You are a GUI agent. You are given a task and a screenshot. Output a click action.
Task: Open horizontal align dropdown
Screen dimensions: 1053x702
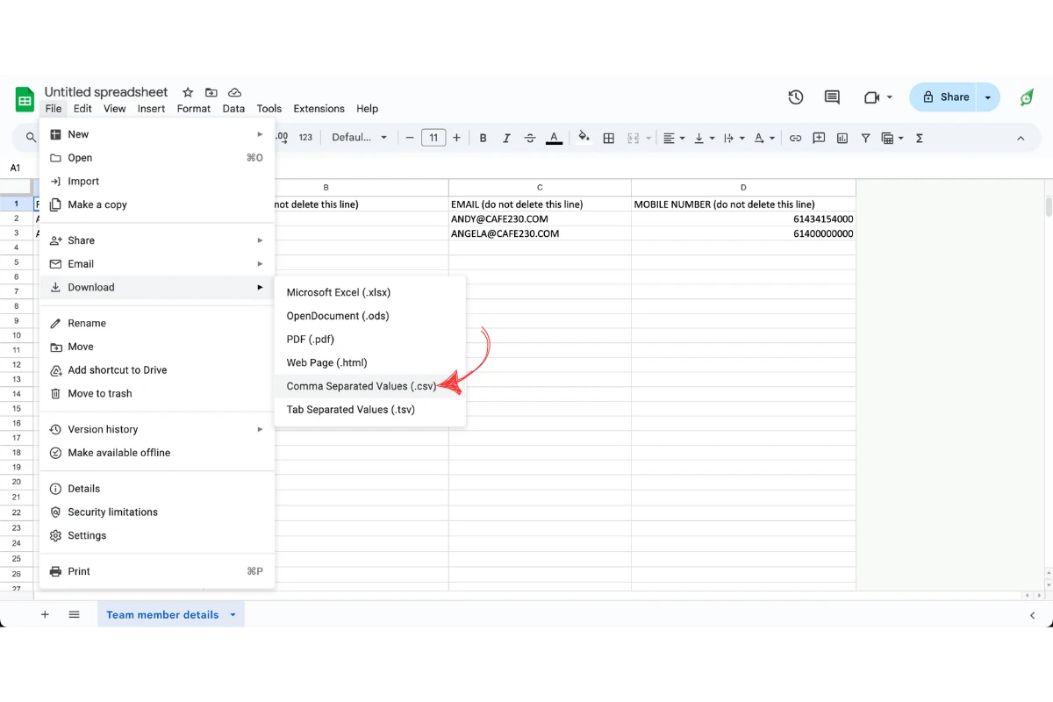[x=674, y=138]
